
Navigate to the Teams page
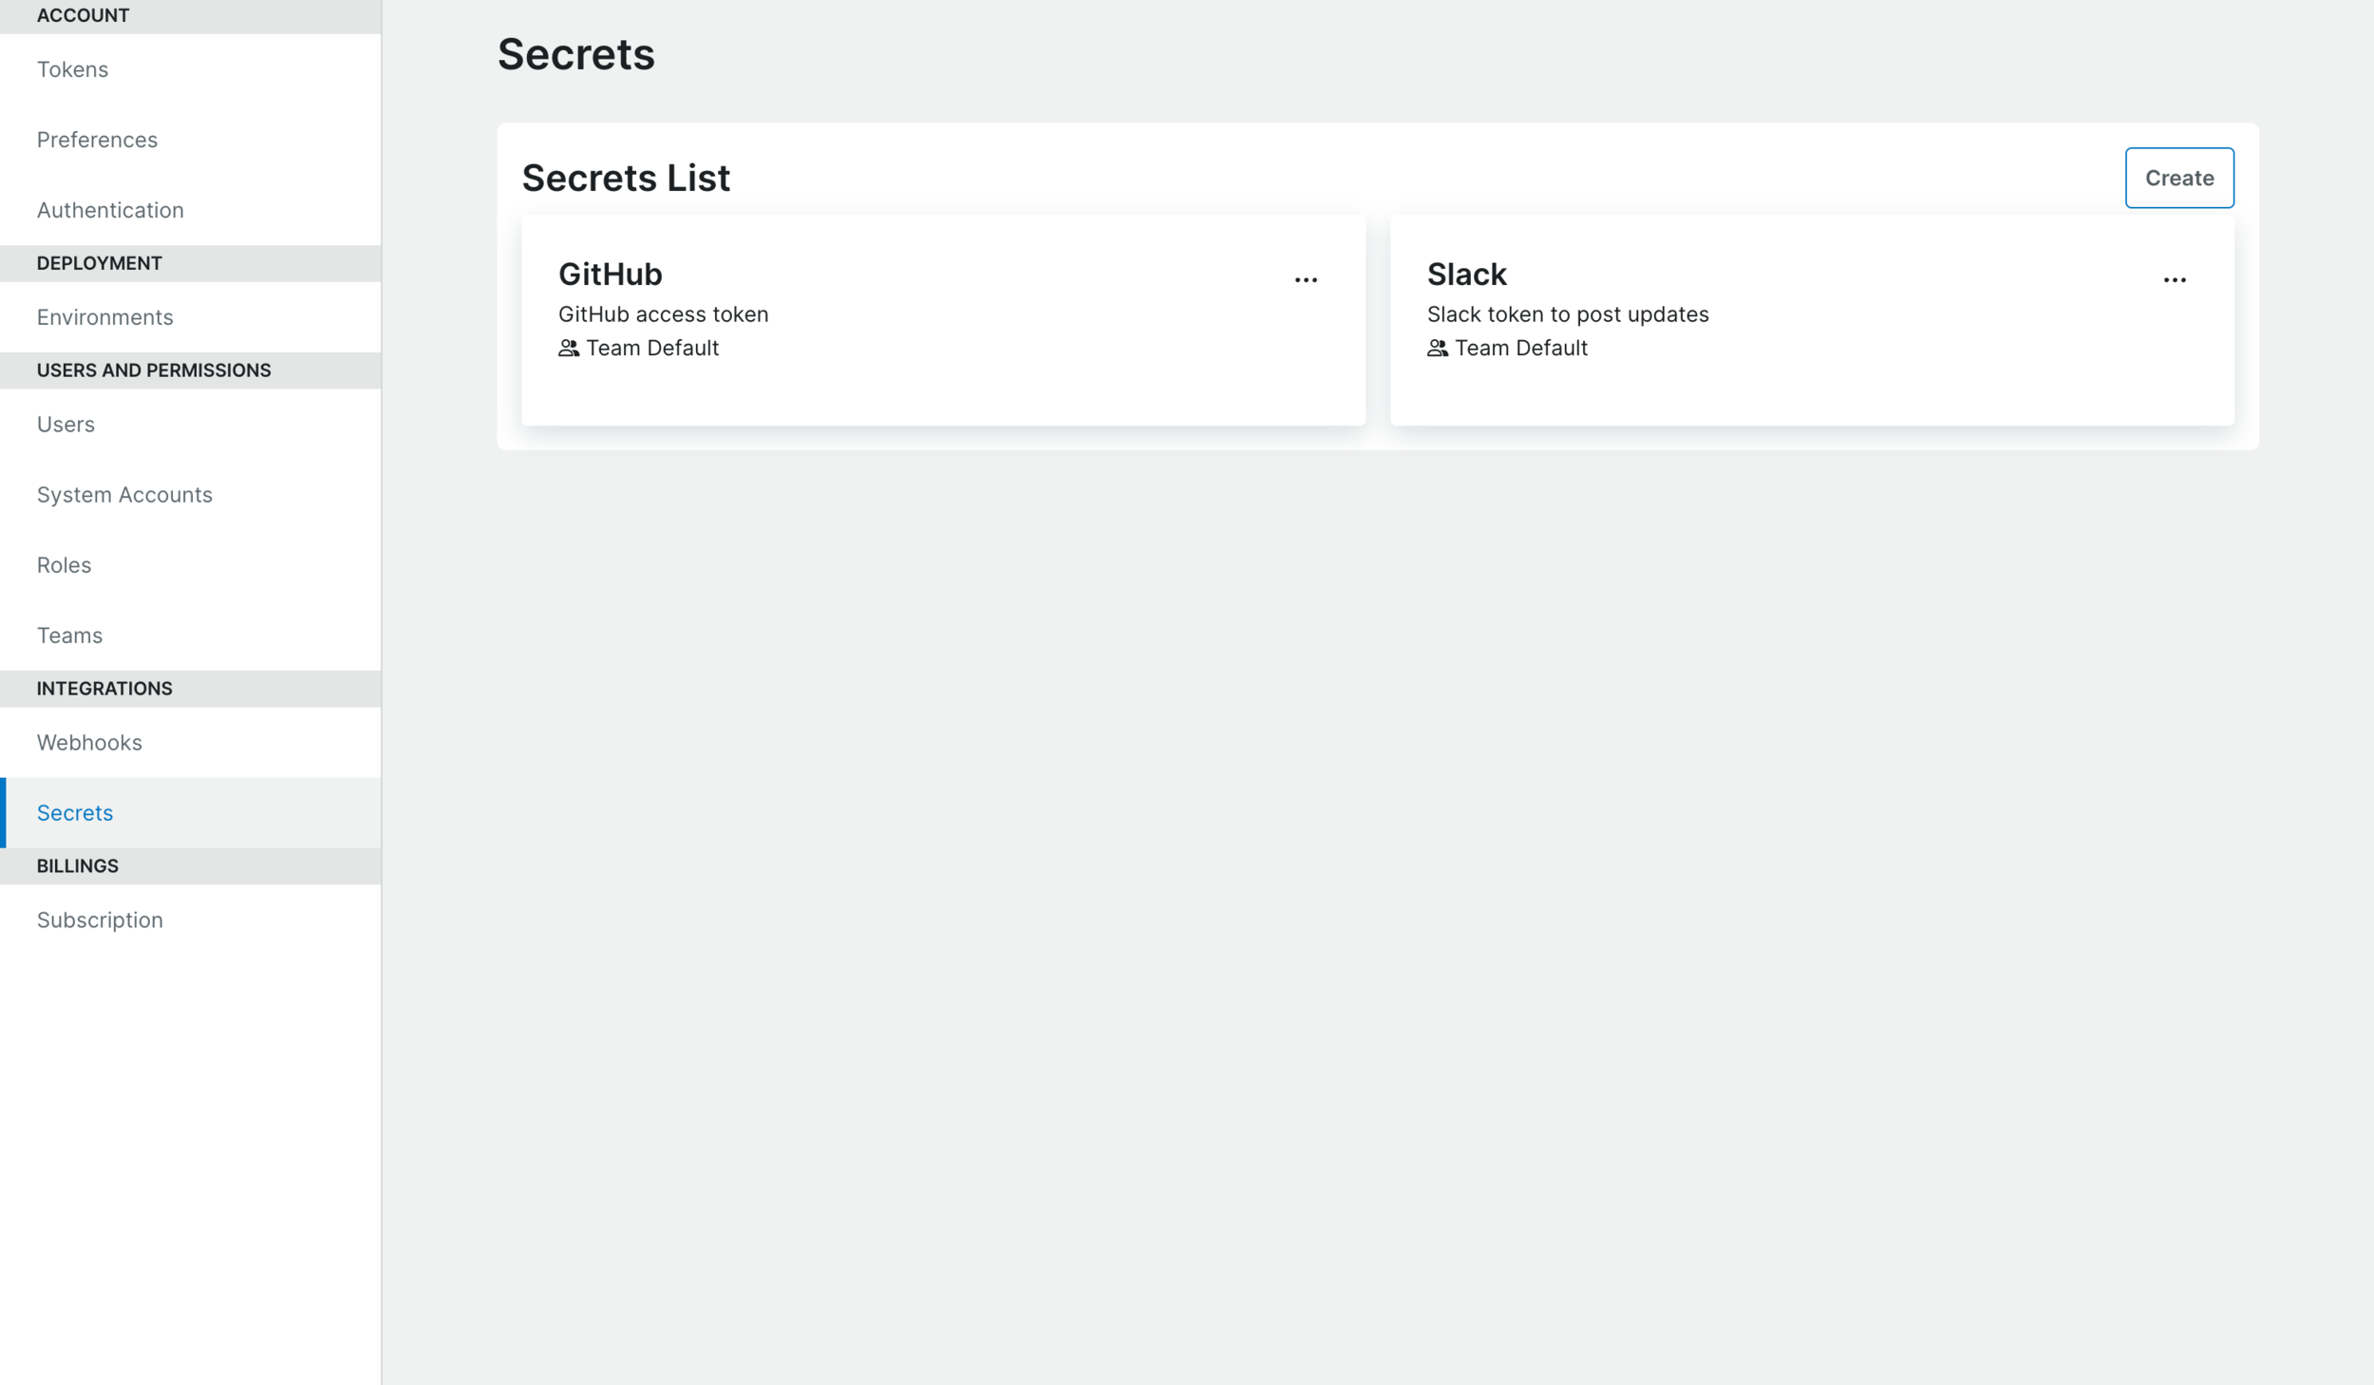[69, 635]
